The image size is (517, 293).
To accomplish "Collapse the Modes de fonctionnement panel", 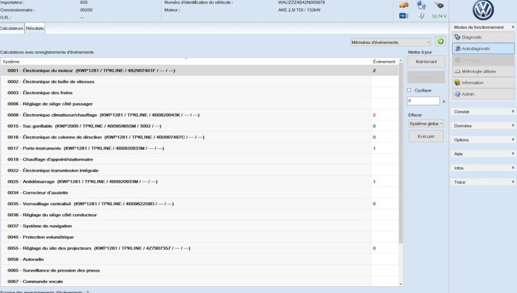I will click(x=513, y=27).
